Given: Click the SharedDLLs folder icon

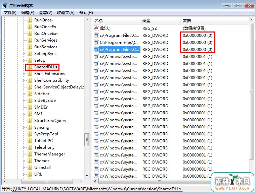Looking at the screenshot, I should pyautogui.click(x=30, y=67).
